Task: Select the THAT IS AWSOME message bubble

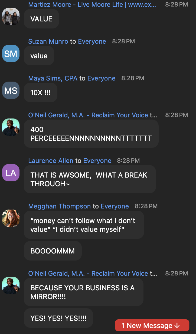Action: pyautogui.click(x=89, y=179)
